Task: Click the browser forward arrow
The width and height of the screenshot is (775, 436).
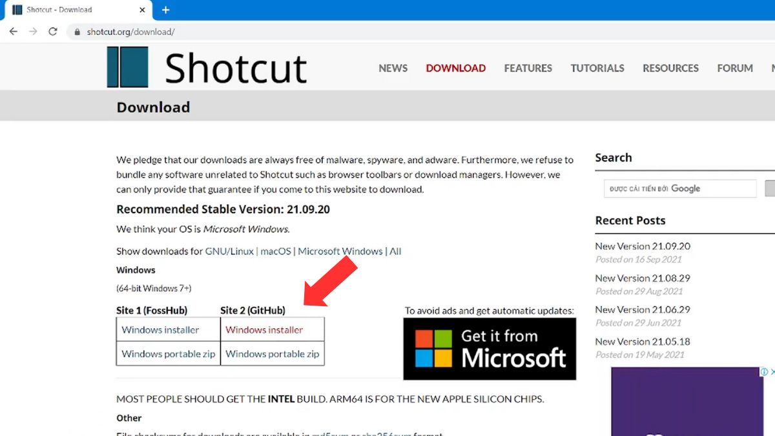Action: coord(33,32)
